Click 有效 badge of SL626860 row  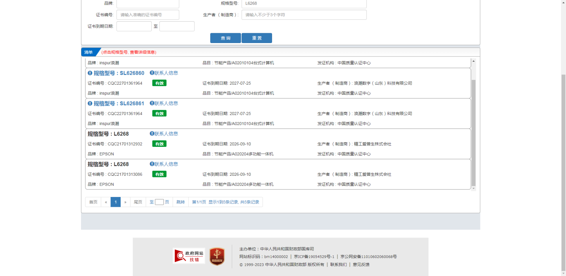click(160, 83)
